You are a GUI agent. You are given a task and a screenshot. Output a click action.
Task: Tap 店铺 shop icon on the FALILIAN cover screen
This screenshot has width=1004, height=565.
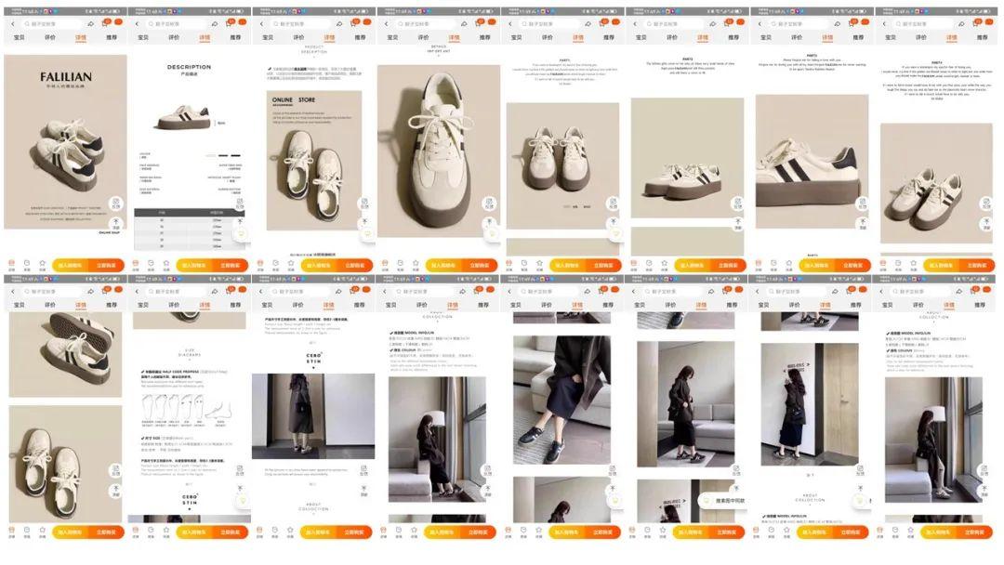(x=11, y=265)
